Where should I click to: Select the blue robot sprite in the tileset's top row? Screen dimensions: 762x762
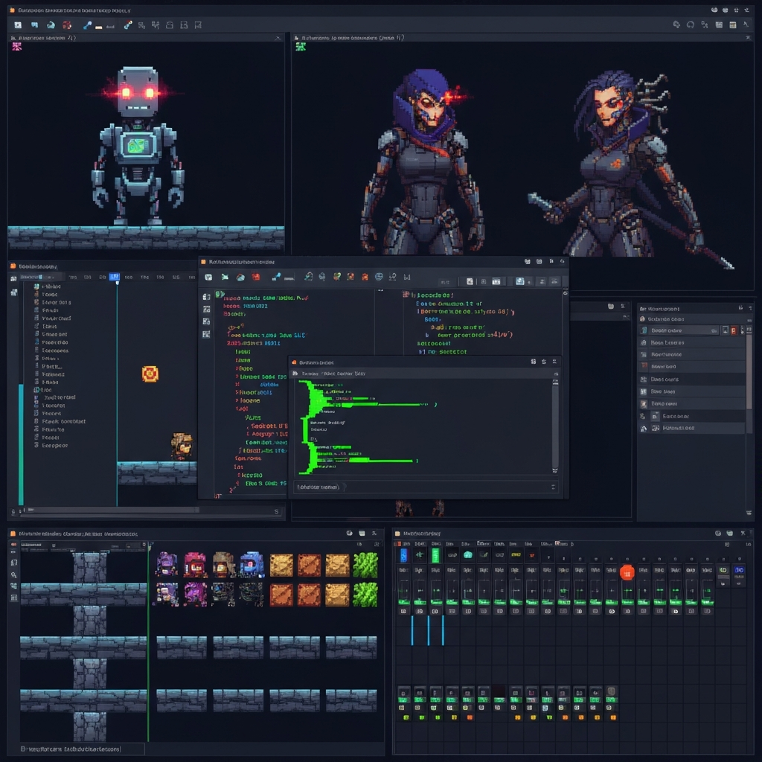[x=252, y=564]
